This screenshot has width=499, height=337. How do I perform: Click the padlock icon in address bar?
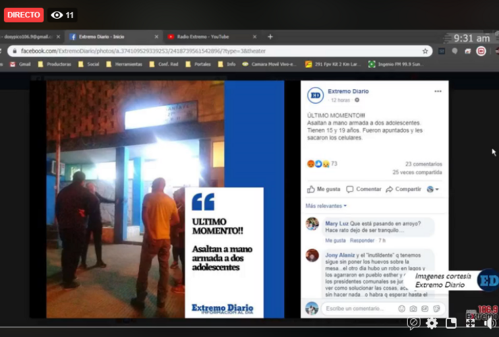[x=15, y=51]
